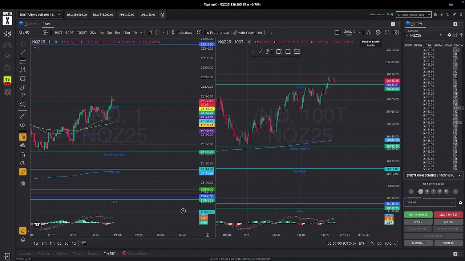Remove drawings with trash icon
Viewport: 465px width, 261px height.
point(23,184)
